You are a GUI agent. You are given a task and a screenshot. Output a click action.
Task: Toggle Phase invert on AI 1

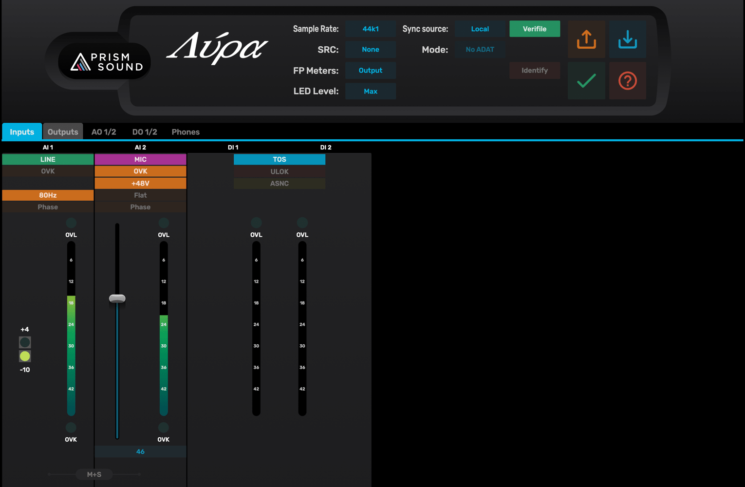click(x=48, y=207)
